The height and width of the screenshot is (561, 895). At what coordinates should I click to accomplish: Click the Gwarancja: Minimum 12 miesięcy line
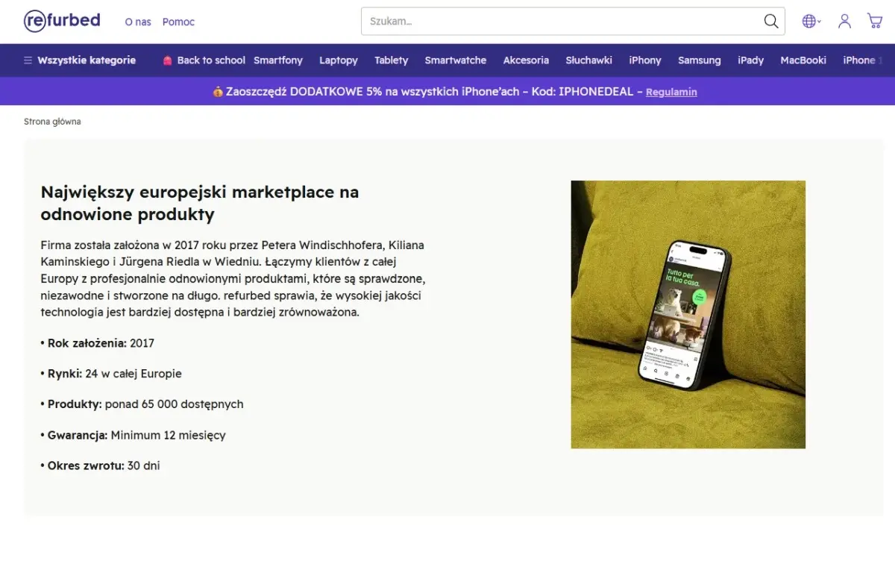133,435
